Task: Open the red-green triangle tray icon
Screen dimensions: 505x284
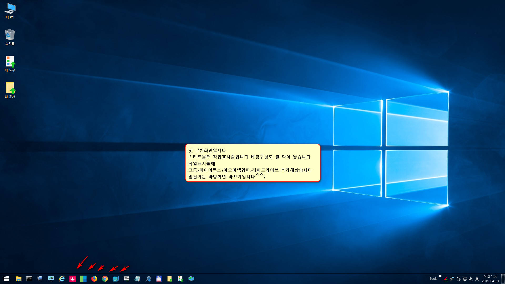Action: (x=446, y=279)
